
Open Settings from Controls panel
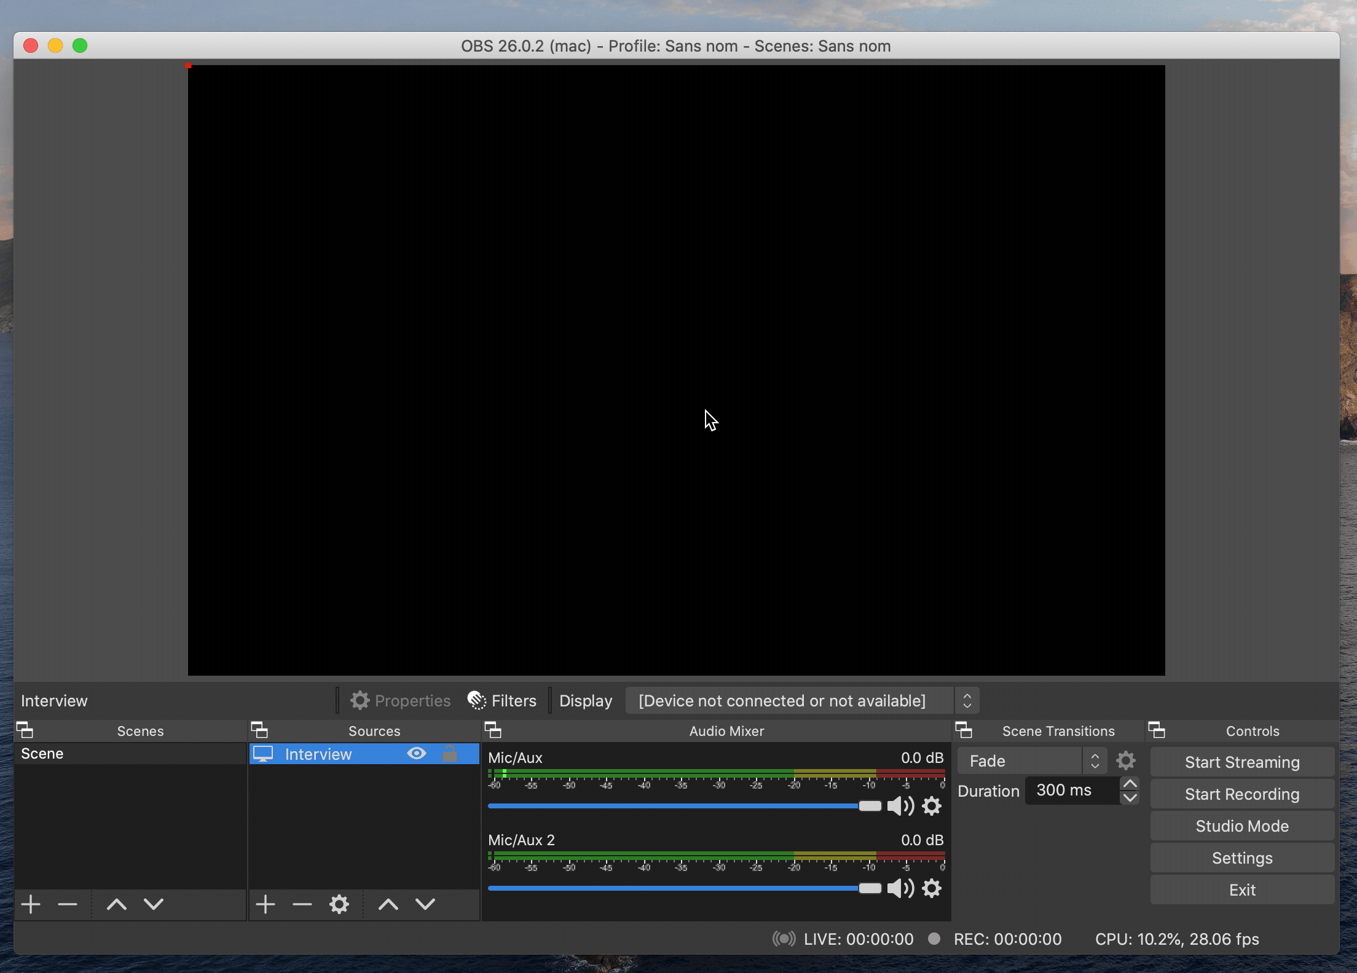click(x=1241, y=858)
